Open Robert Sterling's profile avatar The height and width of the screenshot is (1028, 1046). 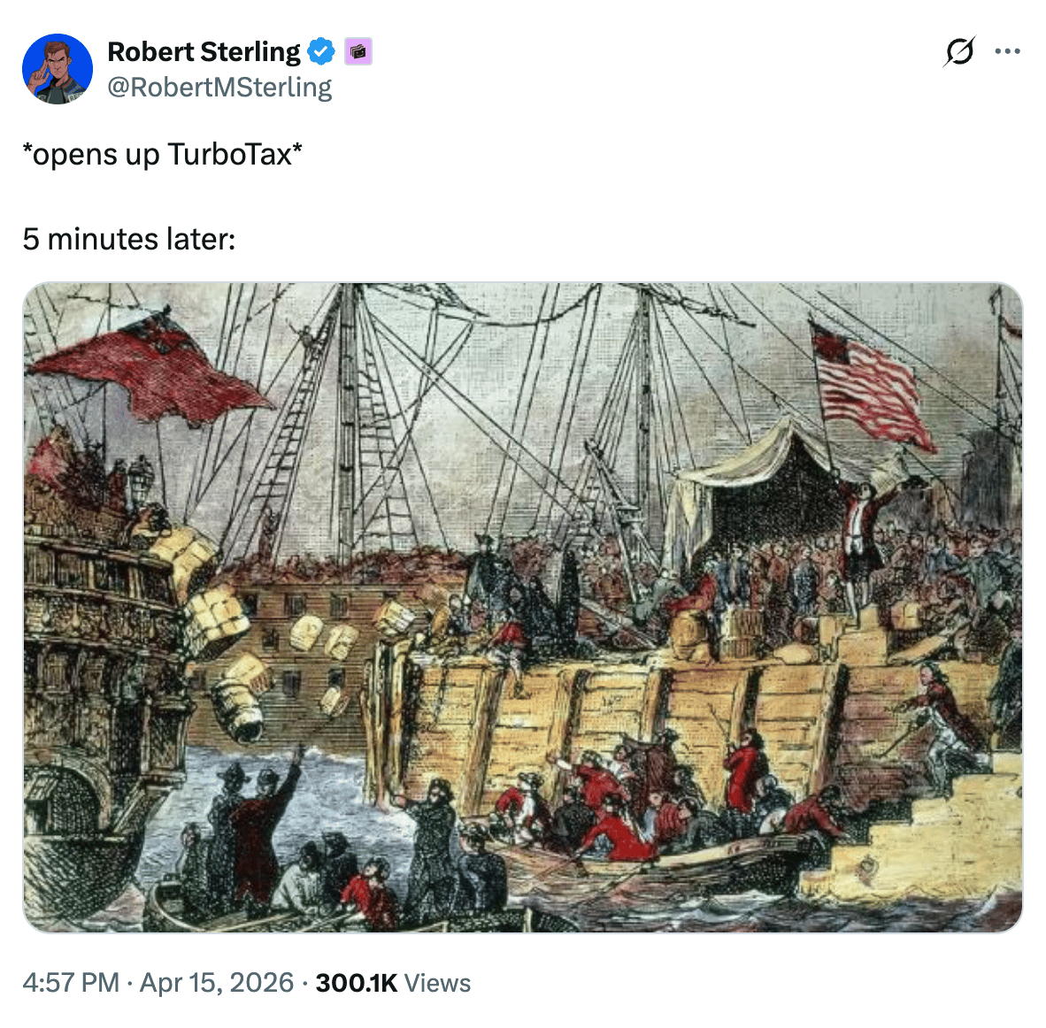58,69
